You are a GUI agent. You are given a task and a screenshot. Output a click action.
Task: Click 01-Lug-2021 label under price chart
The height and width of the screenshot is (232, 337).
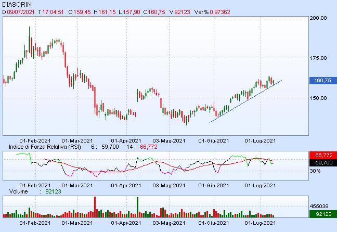click(x=260, y=141)
